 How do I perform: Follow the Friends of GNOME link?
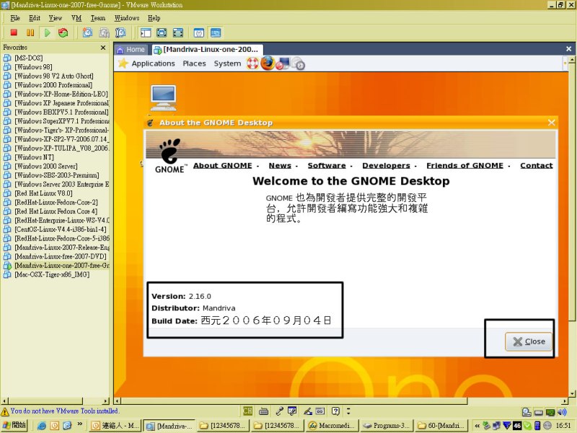464,165
